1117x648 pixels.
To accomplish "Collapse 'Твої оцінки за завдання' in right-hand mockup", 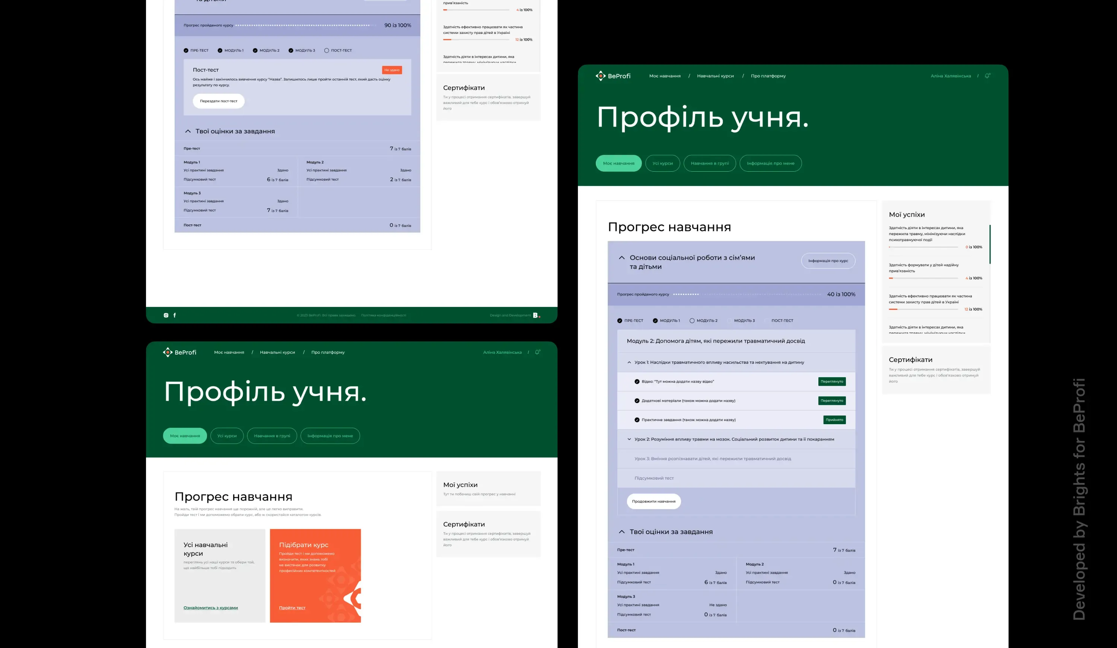I will click(x=621, y=531).
